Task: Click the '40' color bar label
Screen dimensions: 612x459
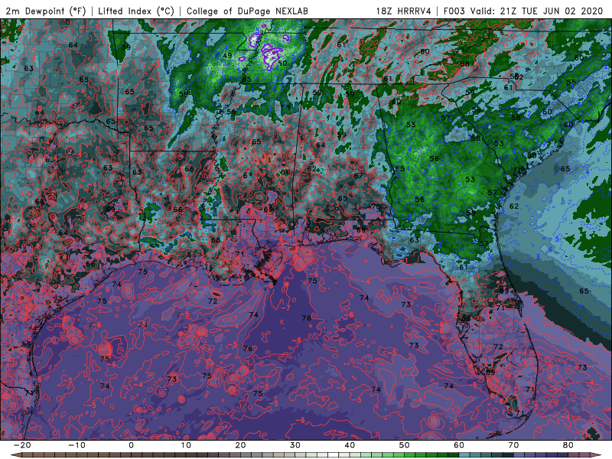Action: (x=350, y=445)
